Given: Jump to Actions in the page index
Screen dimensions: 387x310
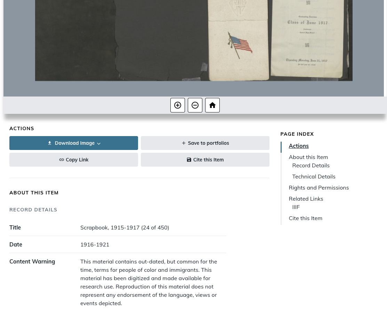Looking at the screenshot, I should pos(299,146).
